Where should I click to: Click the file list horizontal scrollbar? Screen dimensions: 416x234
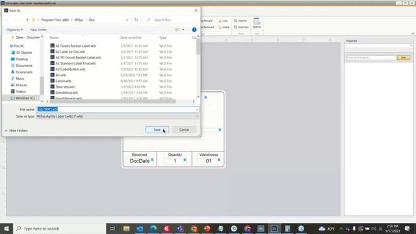pyautogui.click(x=112, y=101)
